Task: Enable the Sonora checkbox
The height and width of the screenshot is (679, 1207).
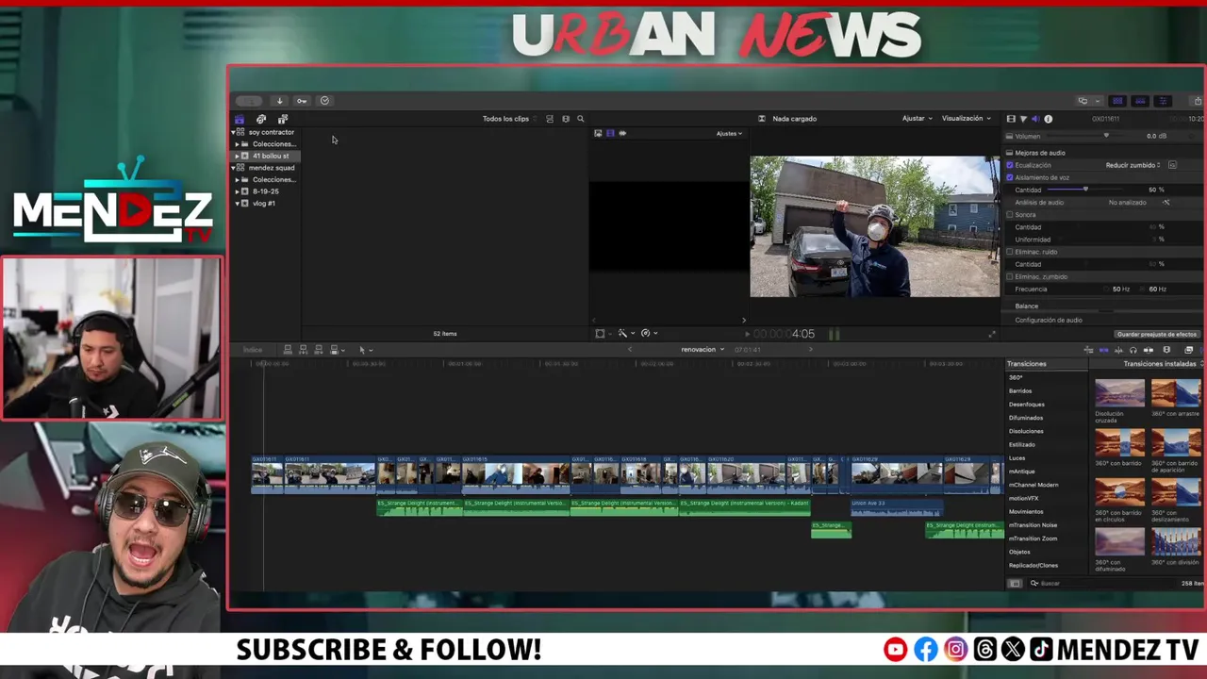Action: (x=1010, y=215)
